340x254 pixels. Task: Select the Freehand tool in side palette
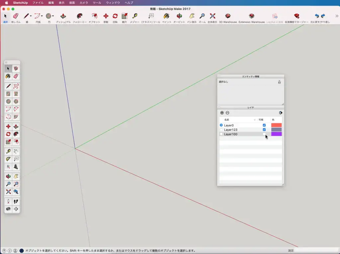[16, 86]
